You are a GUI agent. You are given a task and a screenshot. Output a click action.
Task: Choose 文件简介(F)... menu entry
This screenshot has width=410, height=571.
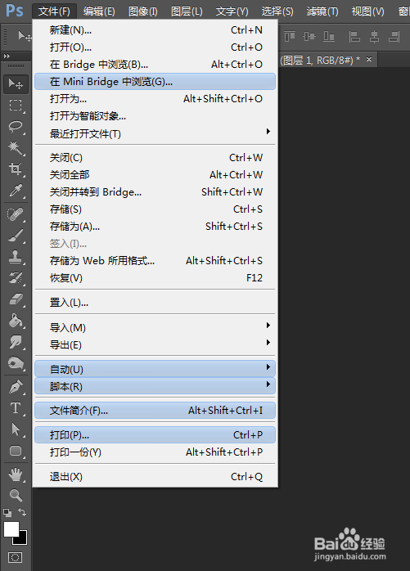point(155,411)
